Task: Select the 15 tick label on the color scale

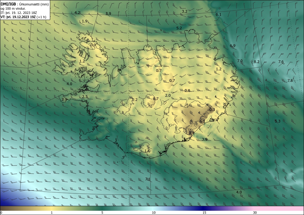Action: click(204, 213)
